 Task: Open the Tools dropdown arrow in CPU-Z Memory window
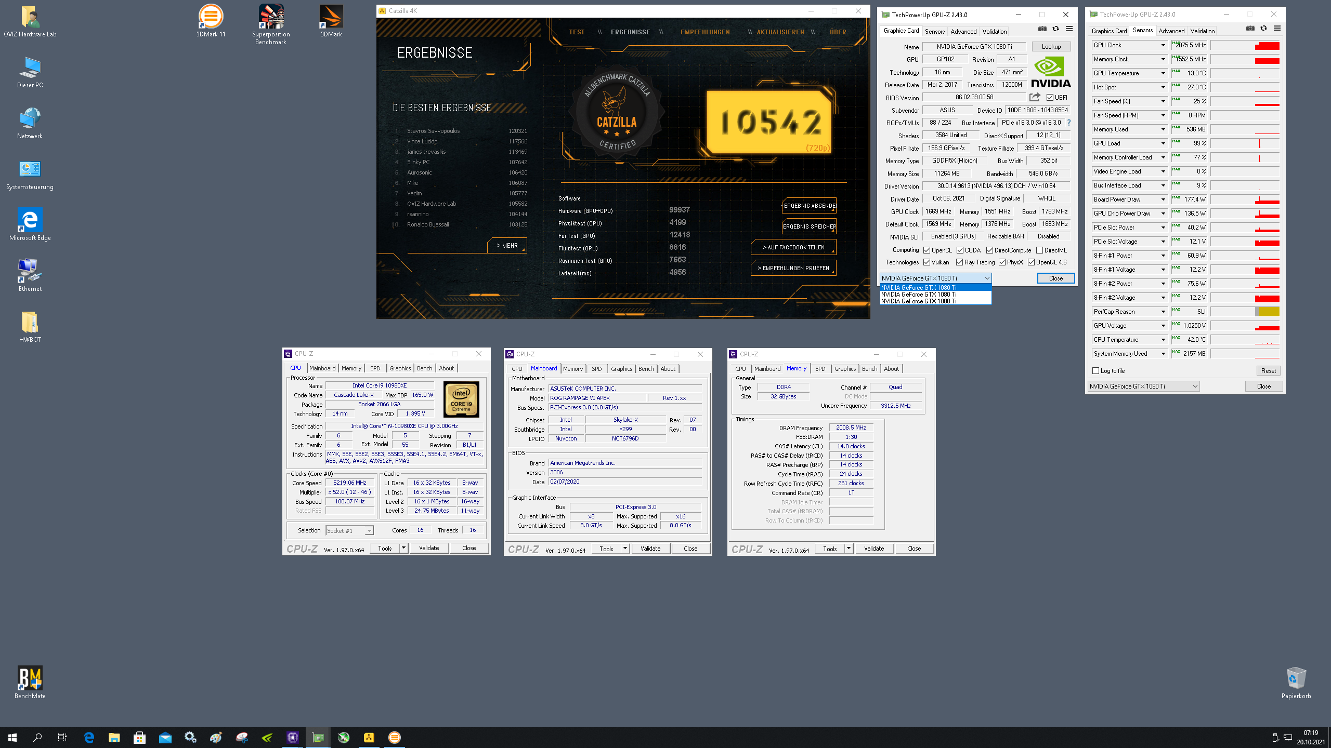click(x=849, y=549)
